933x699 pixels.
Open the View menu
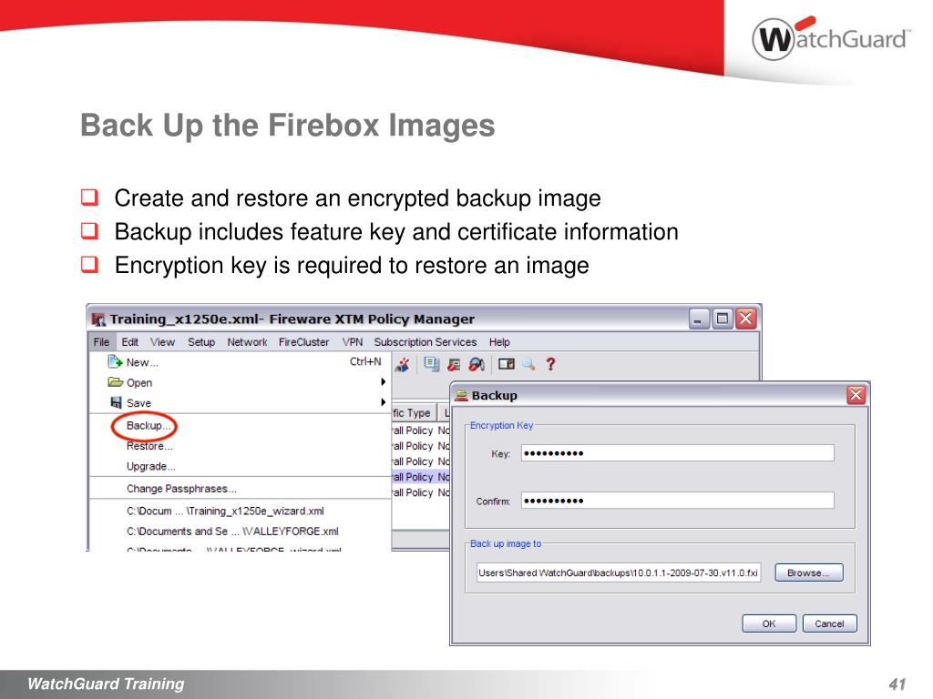(162, 342)
